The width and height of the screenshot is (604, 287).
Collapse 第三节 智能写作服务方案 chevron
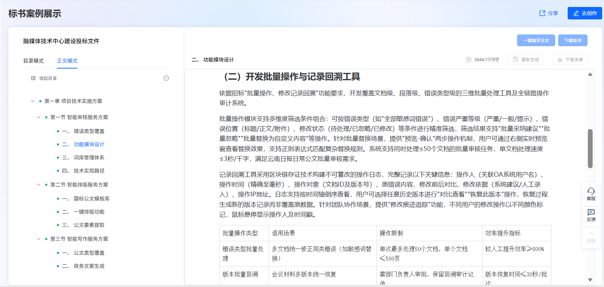tap(39, 239)
